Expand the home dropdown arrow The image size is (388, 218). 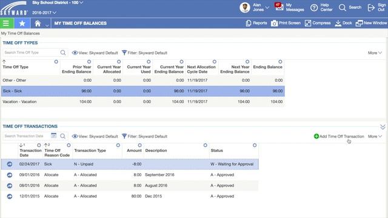47,25
